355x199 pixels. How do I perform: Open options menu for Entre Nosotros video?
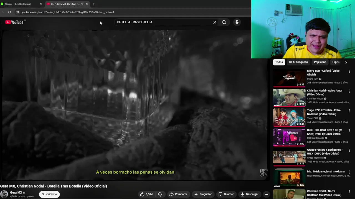point(349,111)
